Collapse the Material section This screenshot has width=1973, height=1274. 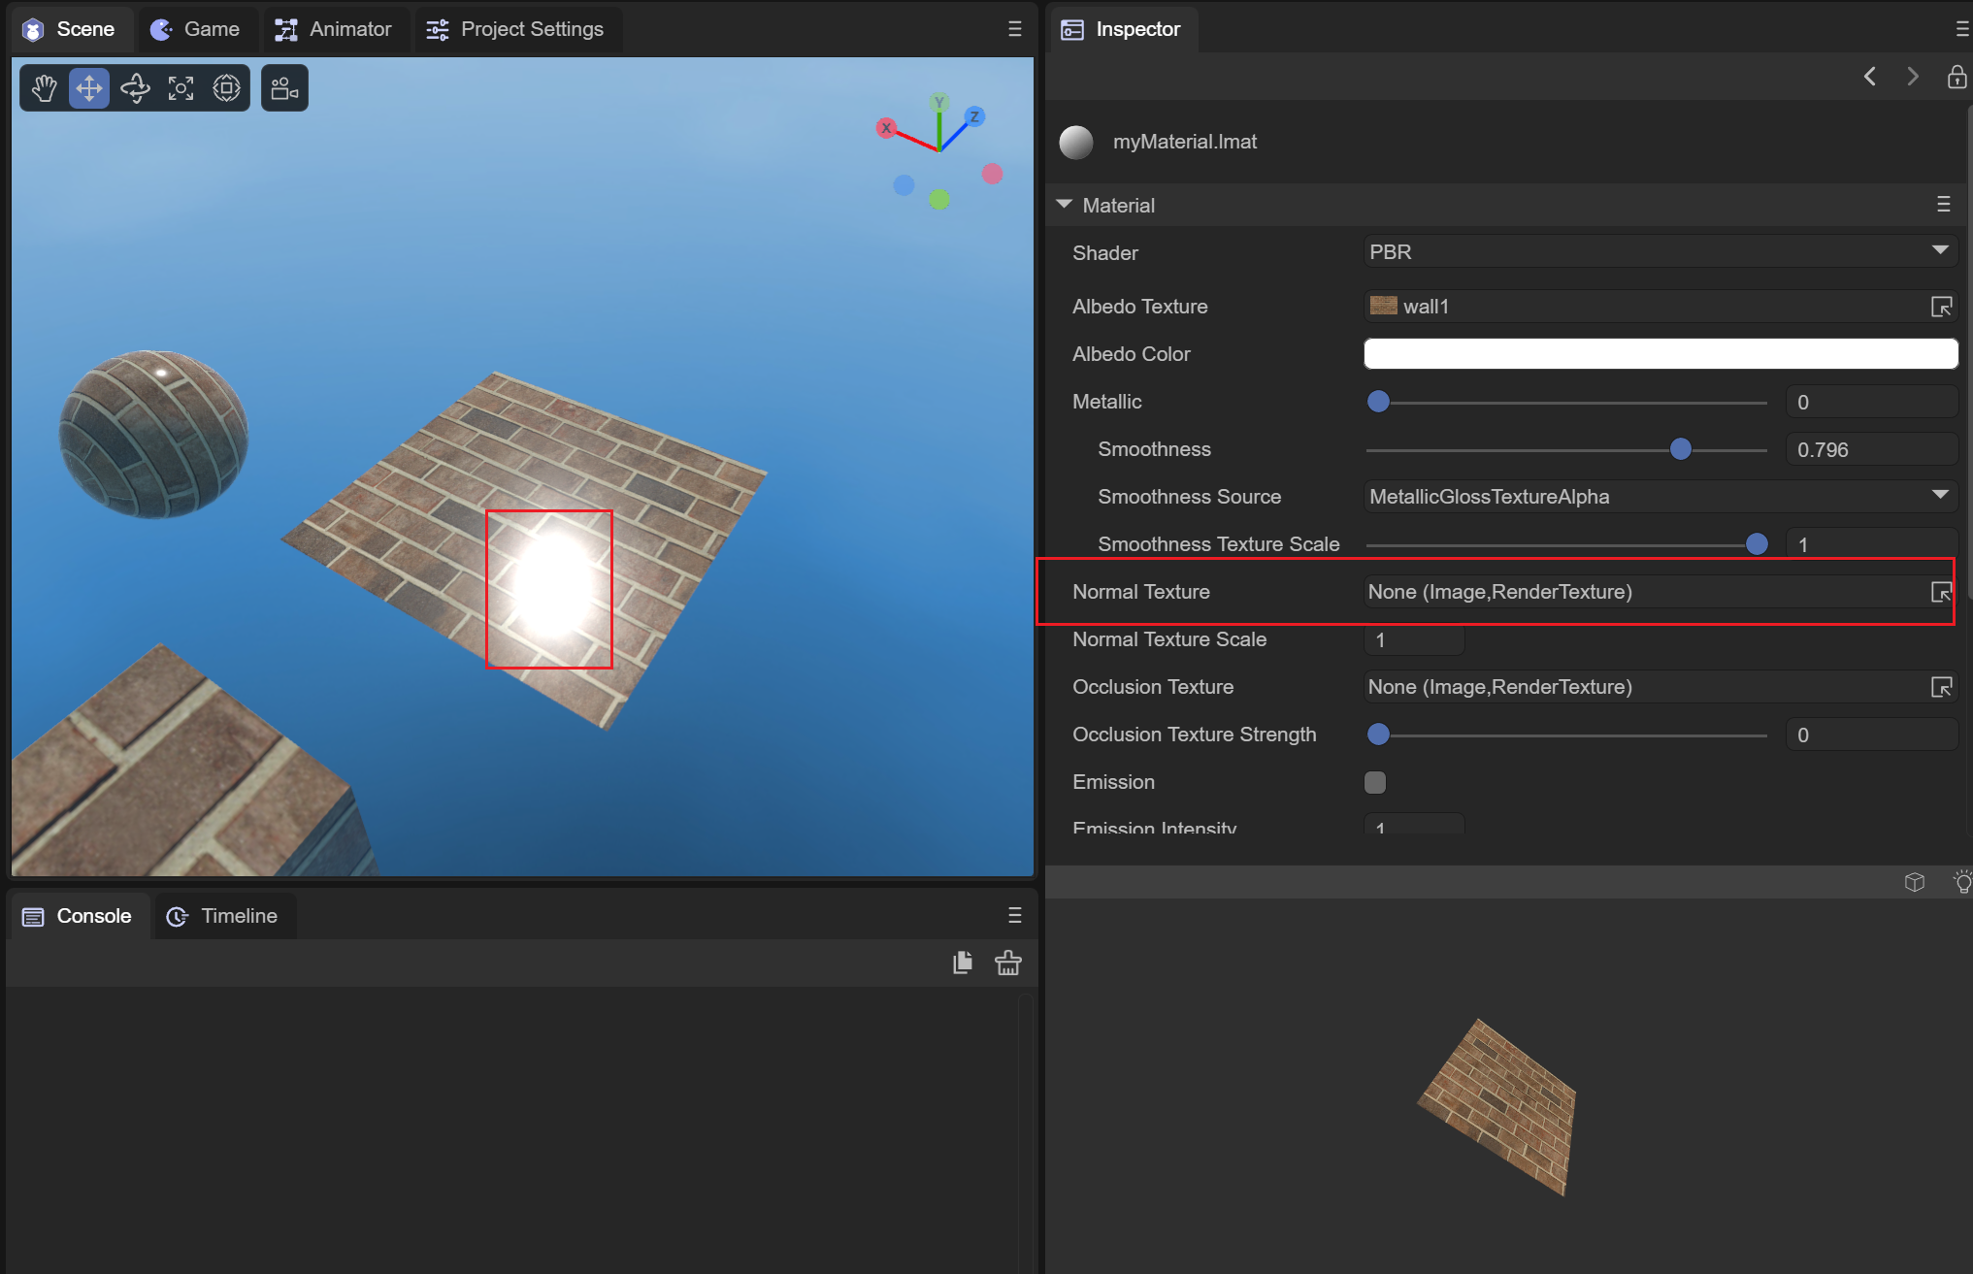pyautogui.click(x=1065, y=205)
